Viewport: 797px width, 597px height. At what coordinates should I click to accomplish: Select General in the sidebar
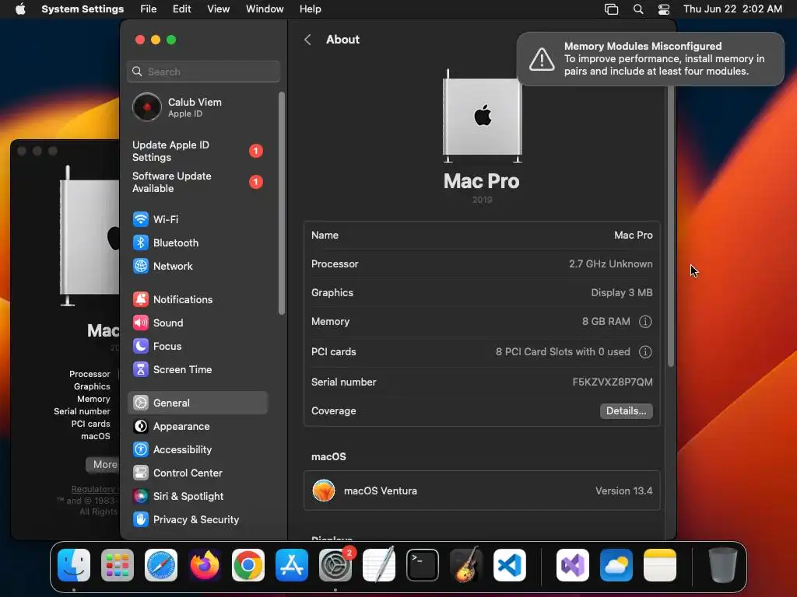tap(197, 403)
